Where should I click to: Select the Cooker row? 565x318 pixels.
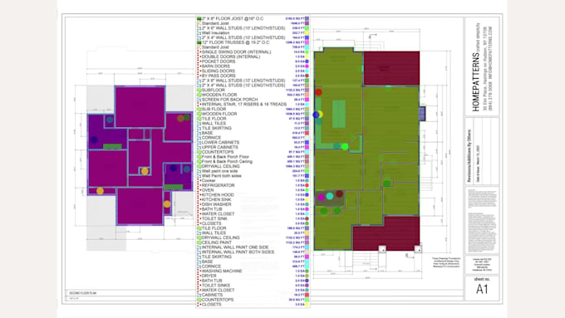[253, 180]
